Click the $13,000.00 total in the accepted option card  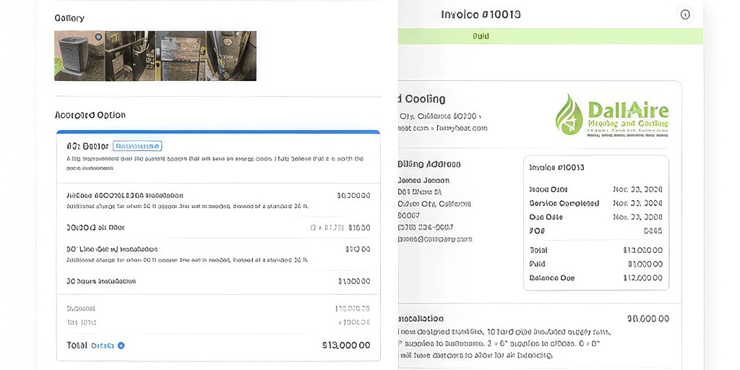pyautogui.click(x=346, y=345)
